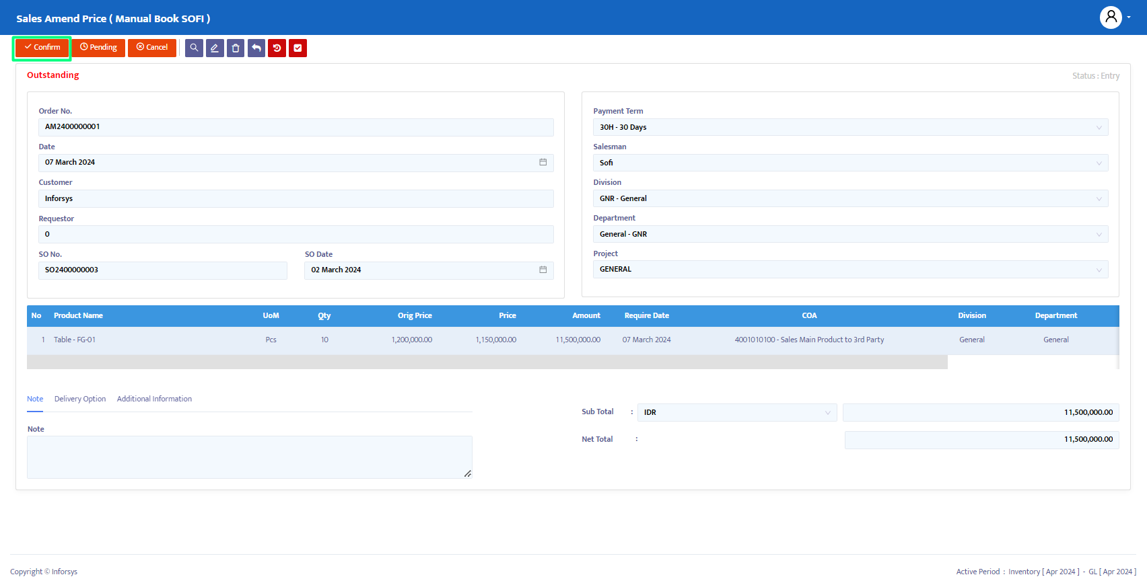
Task: Click the Outstanding heading
Action: 53,75
